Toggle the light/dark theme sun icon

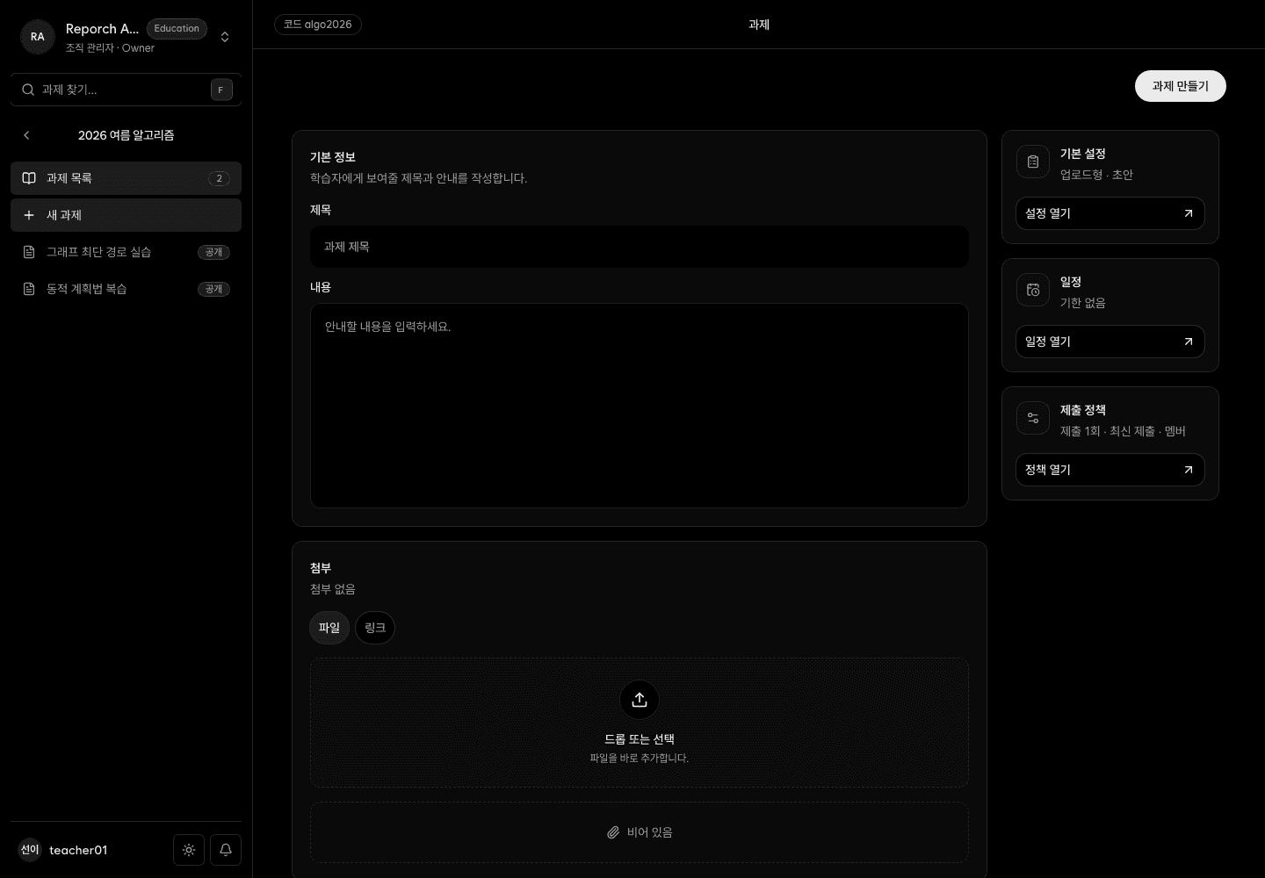tap(189, 850)
